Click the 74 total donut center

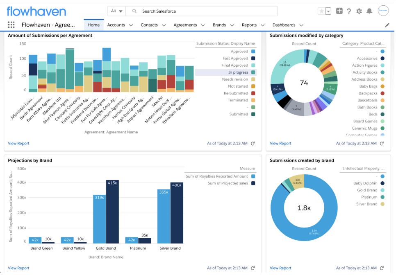pos(304,83)
